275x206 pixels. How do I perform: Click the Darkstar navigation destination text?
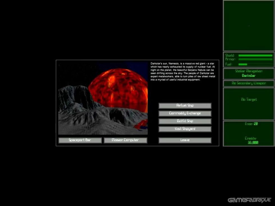point(249,76)
